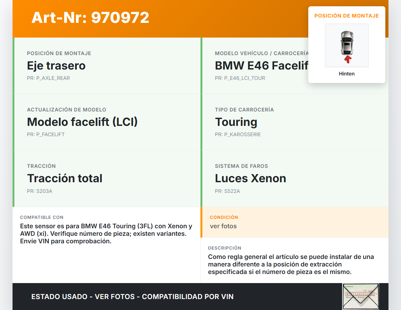
Task: Click the 'PR: P_E46_LCI_TOUR' code
Action: click(240, 78)
